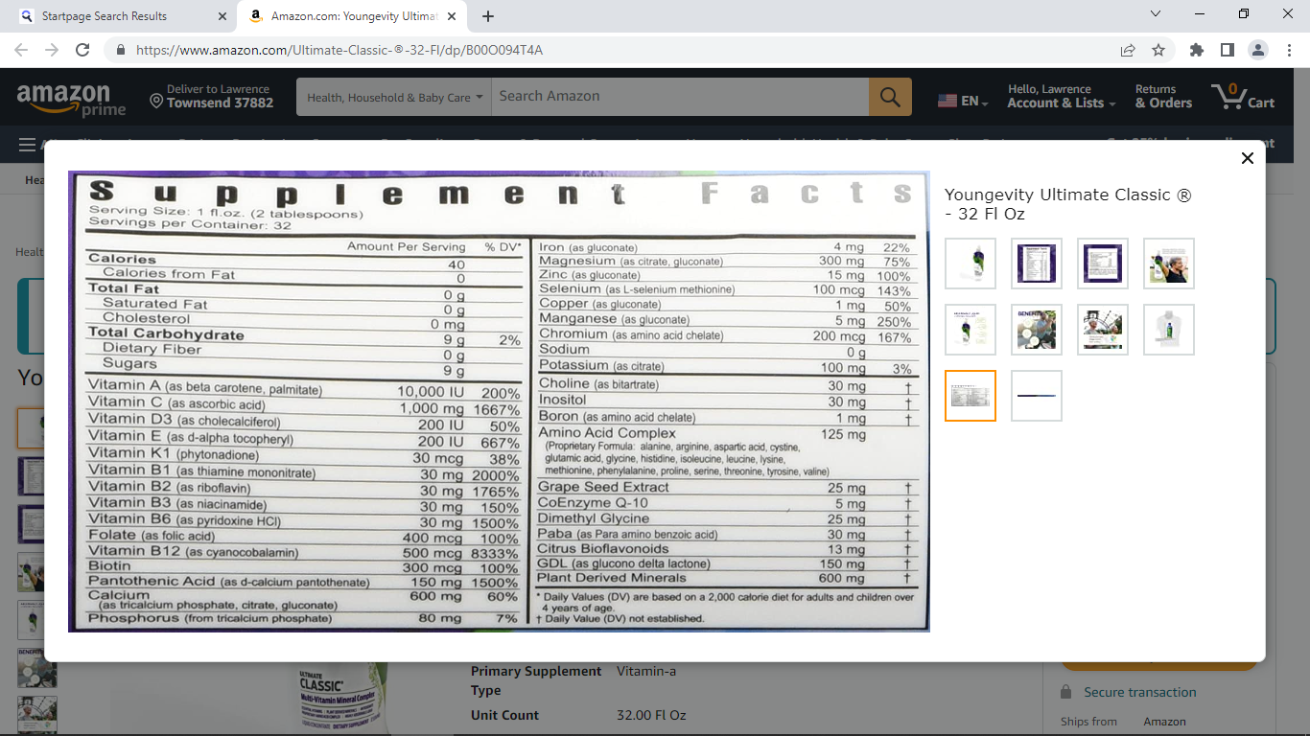1310x736 pixels.
Task: Share this page from address bar
Action: 1128,50
